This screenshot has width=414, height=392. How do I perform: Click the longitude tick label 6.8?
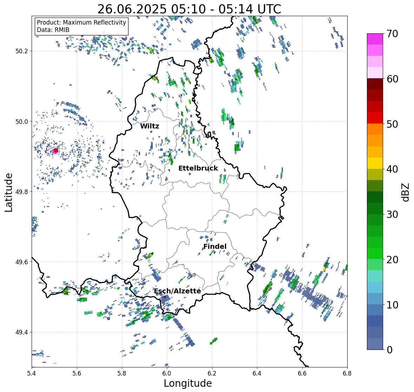(x=347, y=373)
